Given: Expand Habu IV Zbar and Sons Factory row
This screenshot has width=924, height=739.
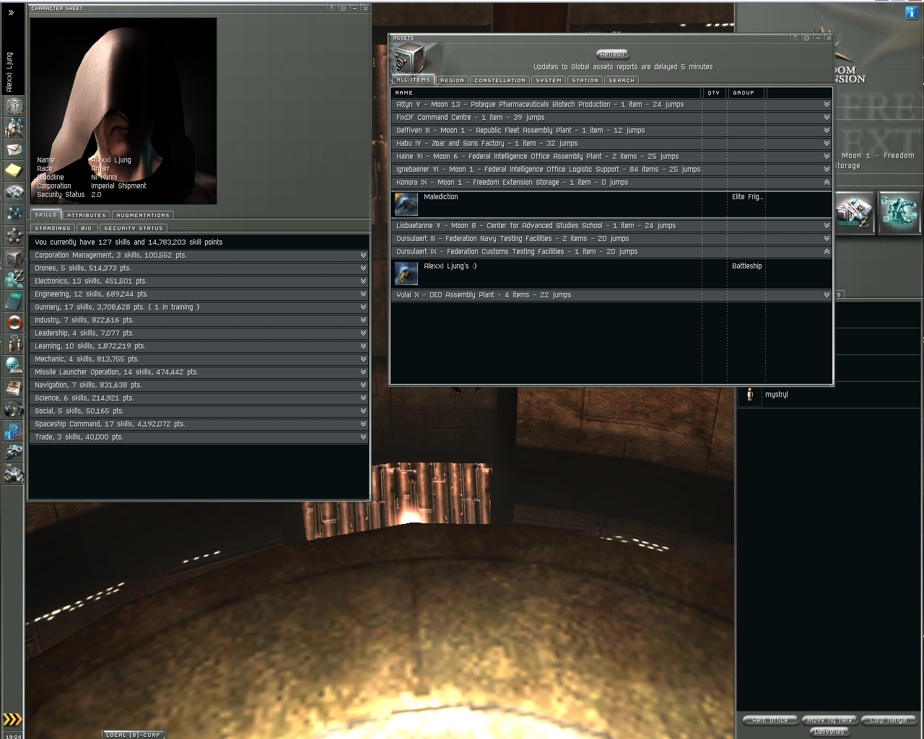Looking at the screenshot, I should (x=611, y=144).
